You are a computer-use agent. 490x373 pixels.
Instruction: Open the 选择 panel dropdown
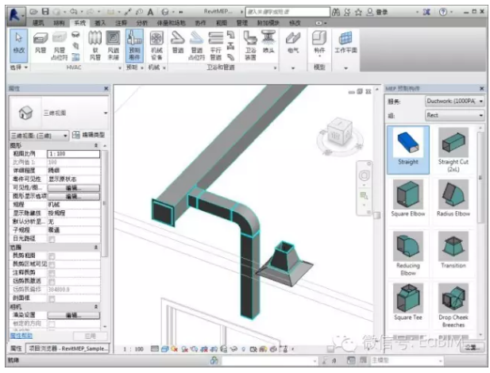click(19, 67)
